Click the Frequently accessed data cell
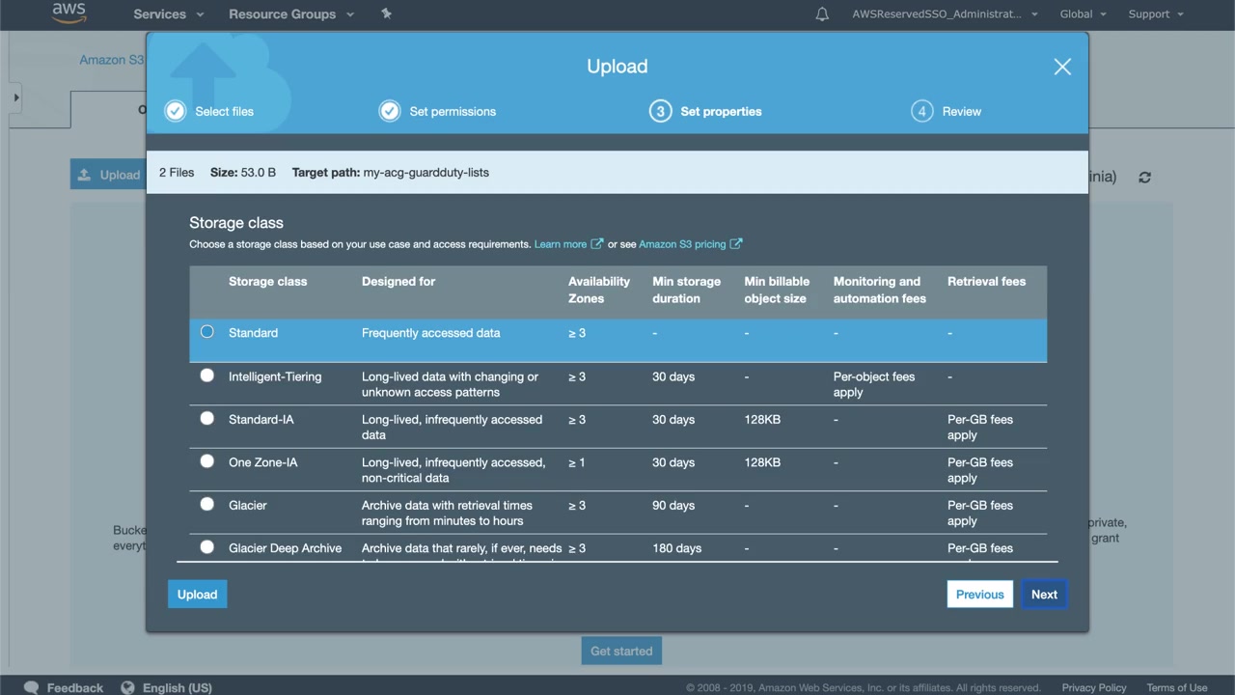The width and height of the screenshot is (1235, 695). [x=431, y=333]
